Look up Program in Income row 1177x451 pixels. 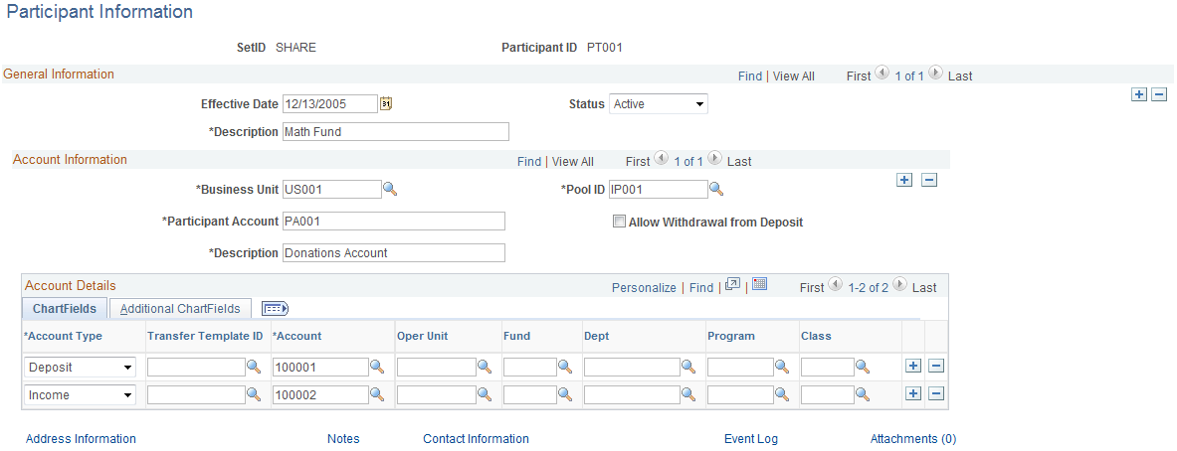click(x=782, y=395)
